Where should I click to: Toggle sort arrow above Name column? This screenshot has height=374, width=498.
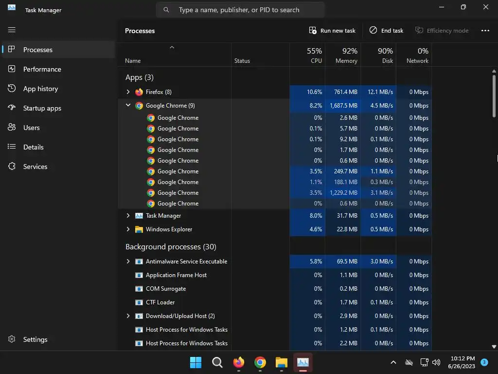coord(172,47)
